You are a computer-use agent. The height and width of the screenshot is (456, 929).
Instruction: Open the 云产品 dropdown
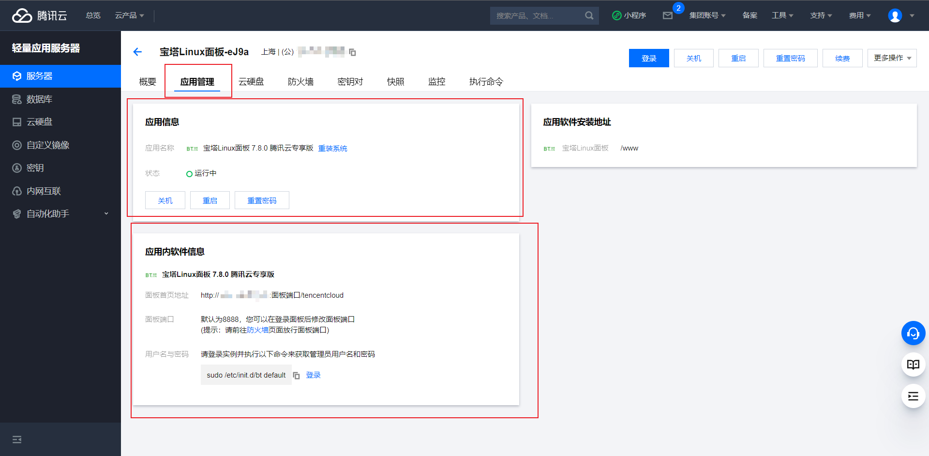[129, 15]
